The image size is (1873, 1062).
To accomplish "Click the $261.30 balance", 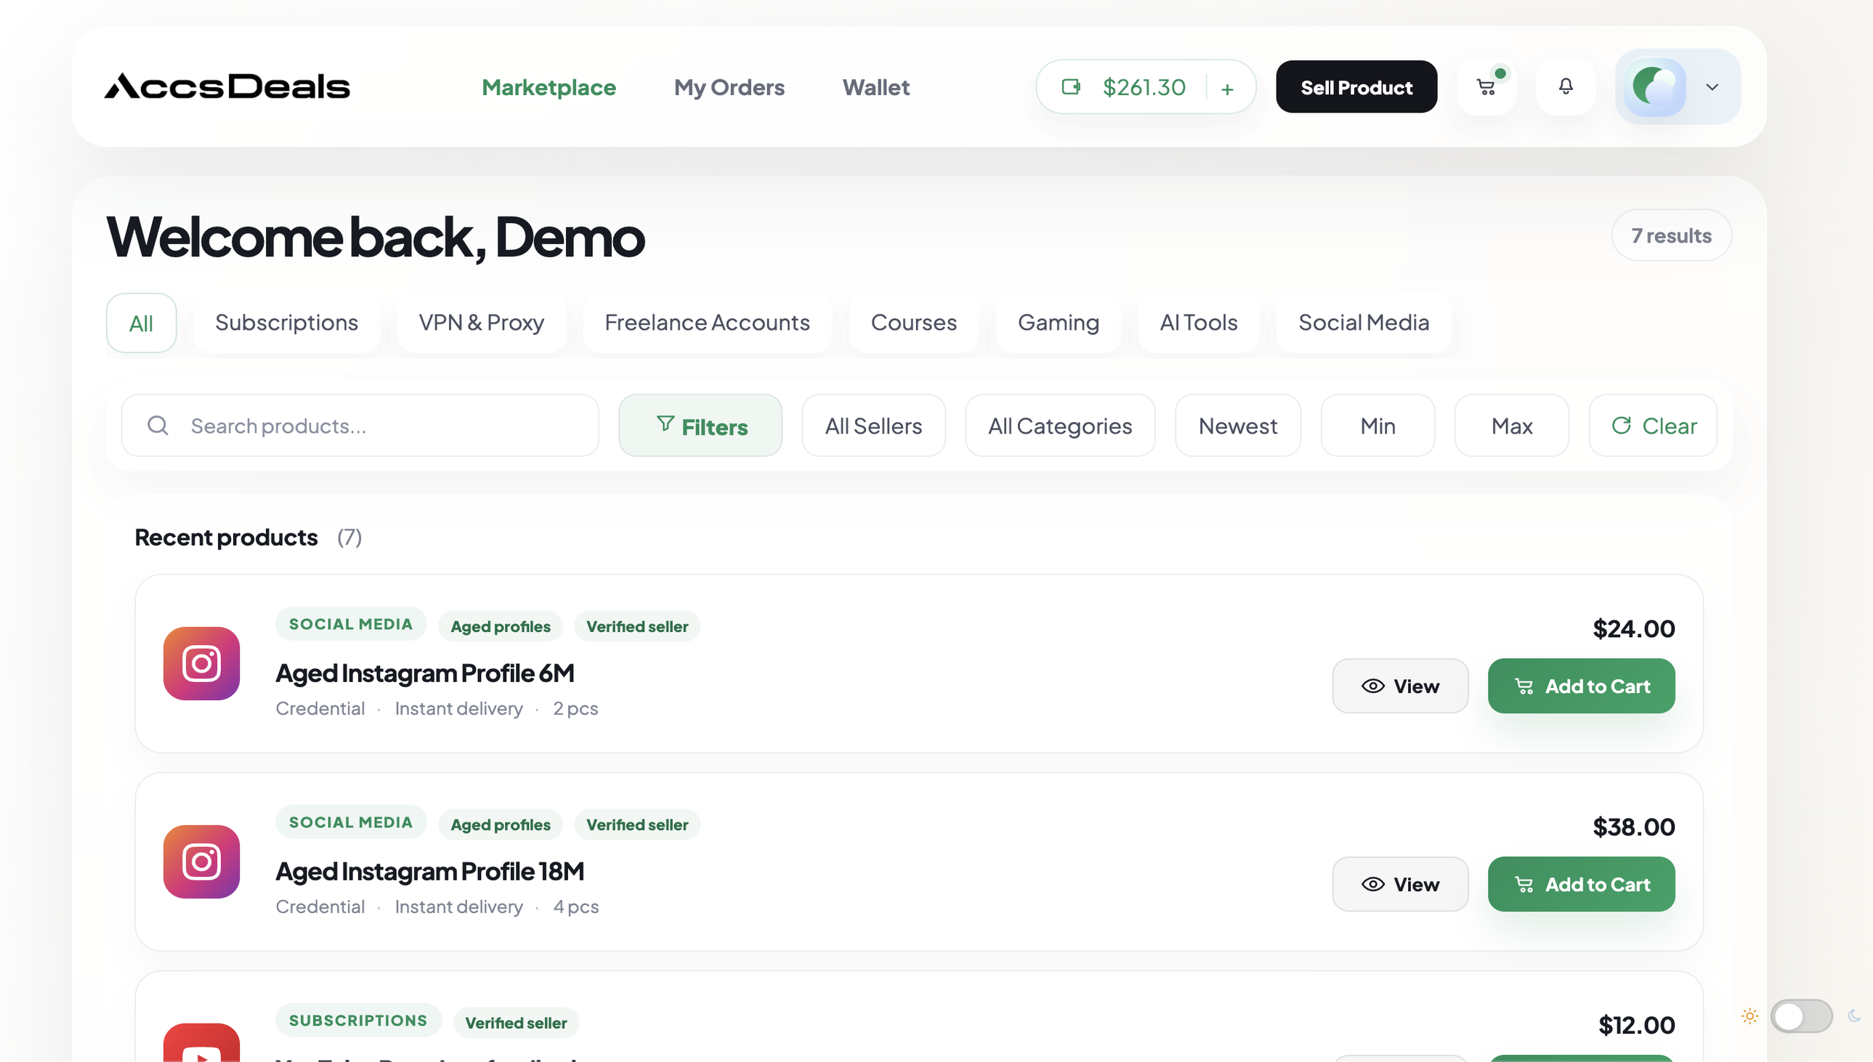I will (x=1144, y=87).
